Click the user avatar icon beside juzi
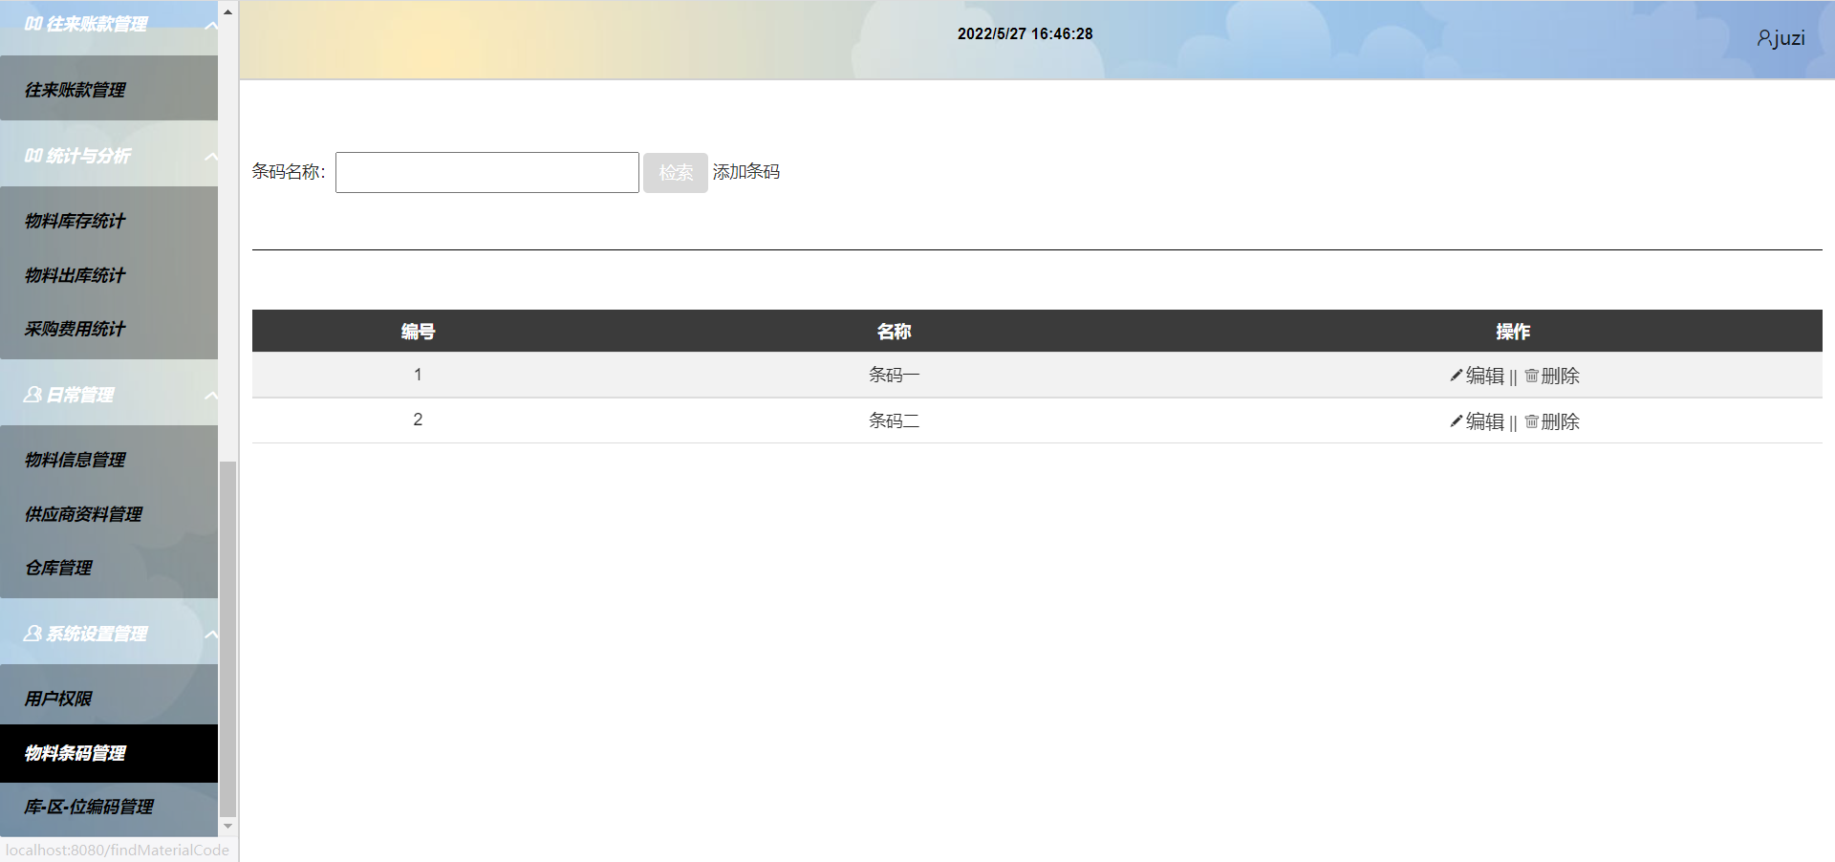 1764,38
